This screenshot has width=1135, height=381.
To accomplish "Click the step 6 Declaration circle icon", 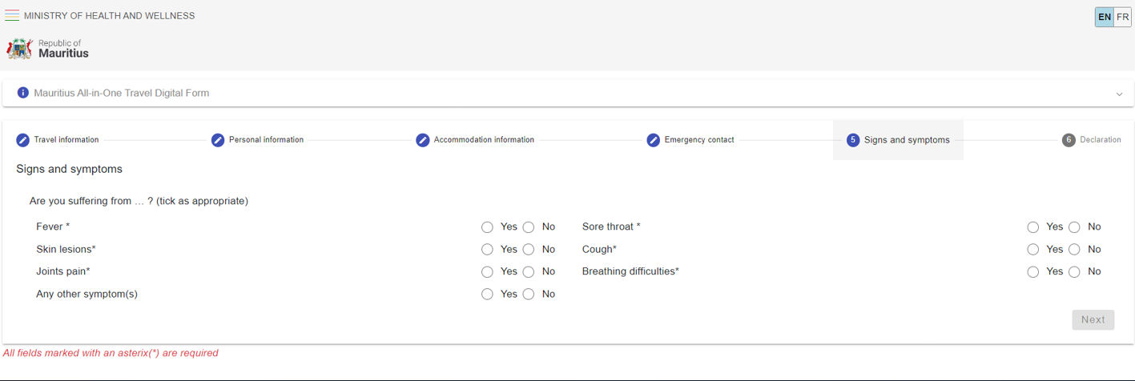I will [1069, 140].
